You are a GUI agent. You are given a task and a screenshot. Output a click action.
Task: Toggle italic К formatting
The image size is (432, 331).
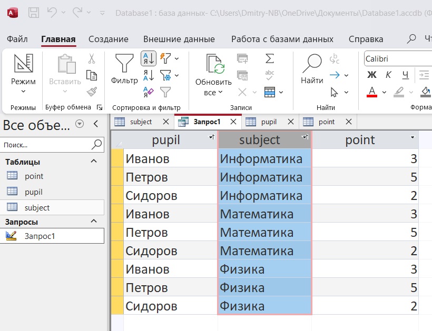point(388,75)
